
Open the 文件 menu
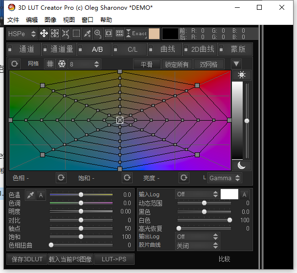(13, 20)
